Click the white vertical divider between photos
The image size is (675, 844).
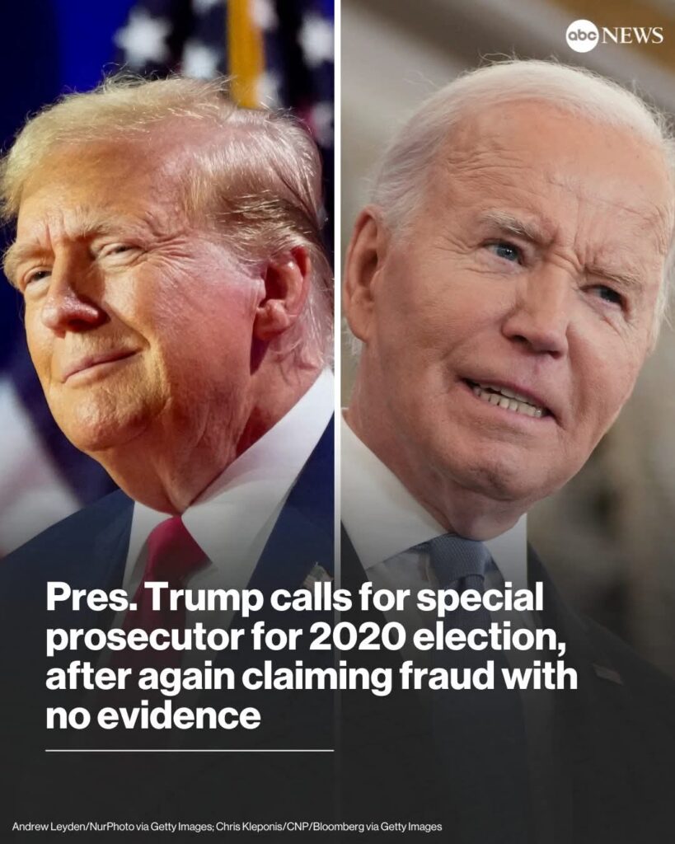click(x=337, y=291)
